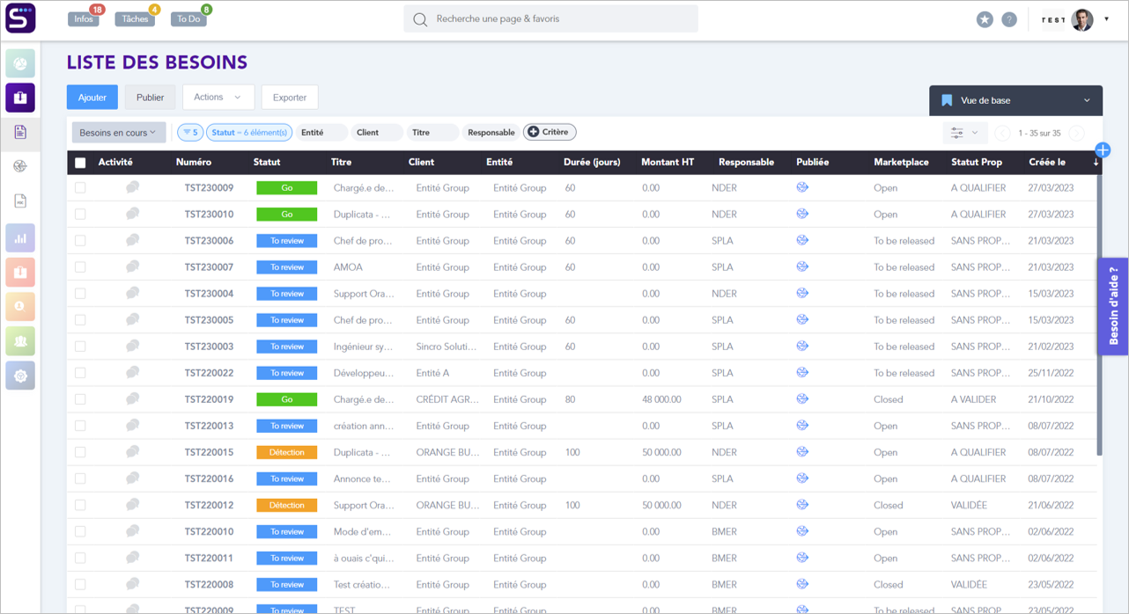Click the Détection status badge for TST220015
The image size is (1129, 614).
click(287, 452)
